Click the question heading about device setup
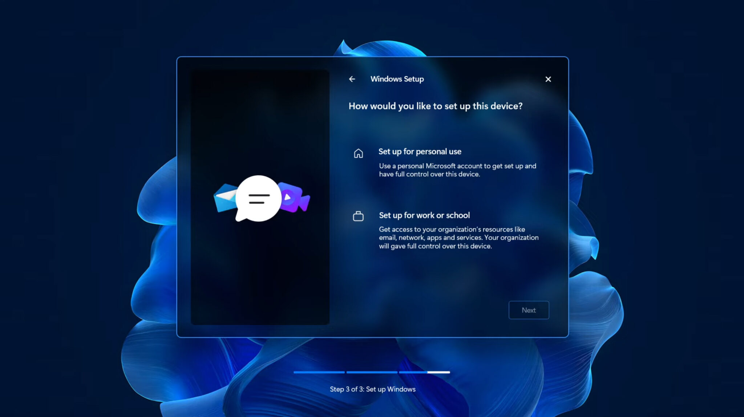Image resolution: width=744 pixels, height=417 pixels. tap(436, 106)
